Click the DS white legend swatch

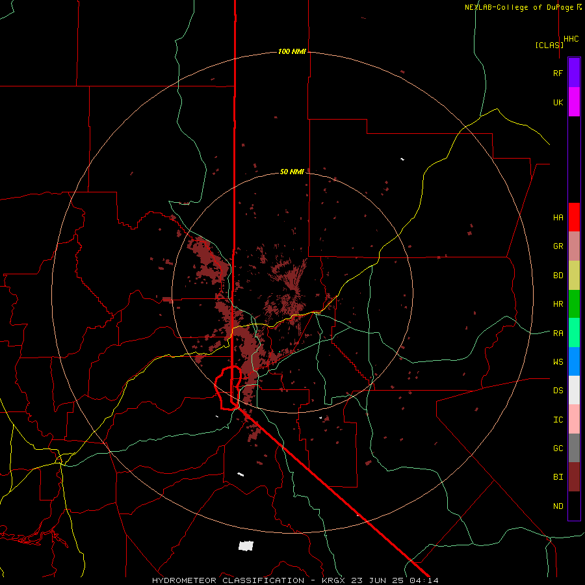point(574,390)
